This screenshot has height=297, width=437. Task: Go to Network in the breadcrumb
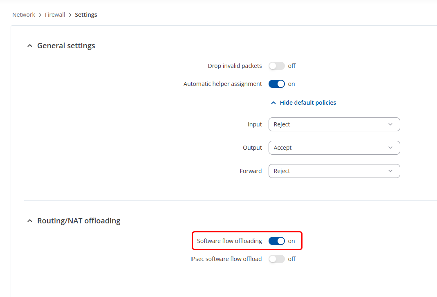[x=24, y=15]
